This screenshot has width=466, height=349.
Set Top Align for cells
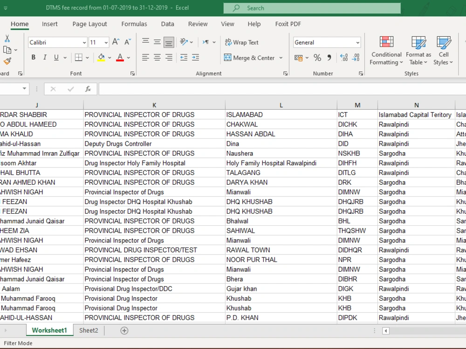[145, 42]
